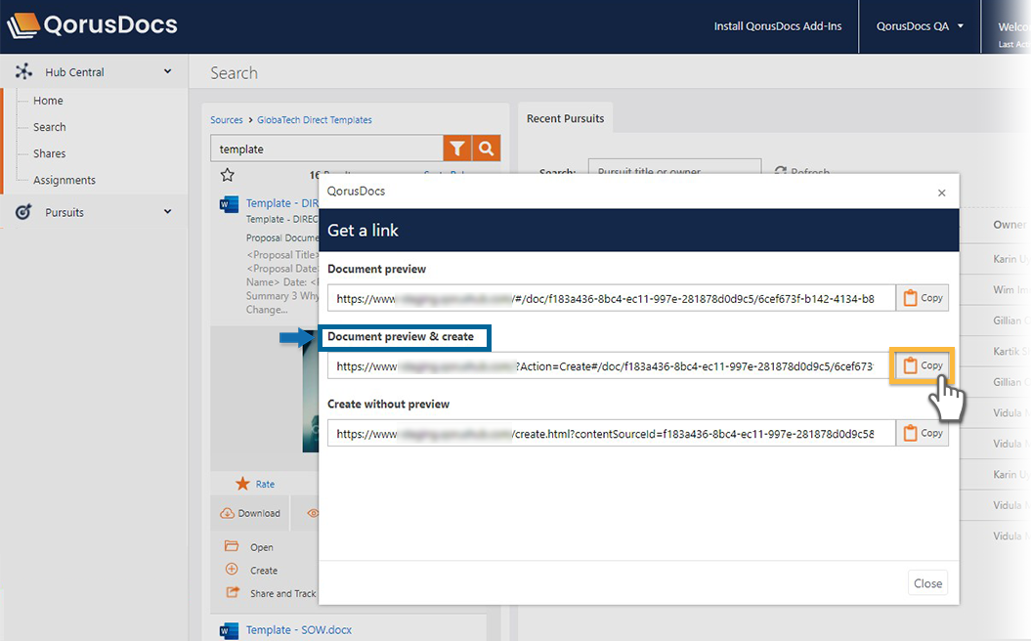Click the Download cloud icon
1031x641 pixels.
pyautogui.click(x=228, y=513)
